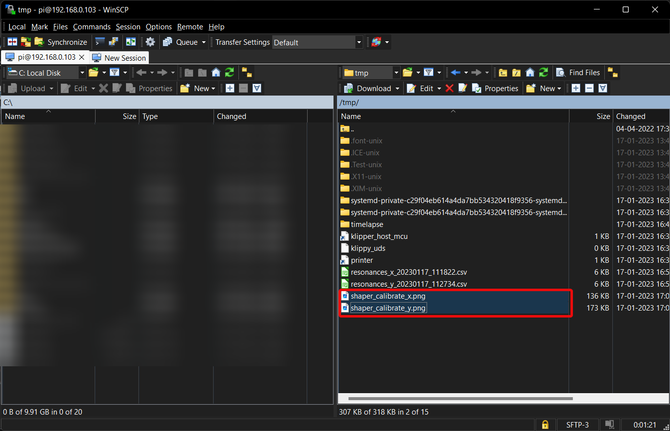Click the Synchronize button
The height and width of the screenshot is (431, 670).
[x=61, y=42]
